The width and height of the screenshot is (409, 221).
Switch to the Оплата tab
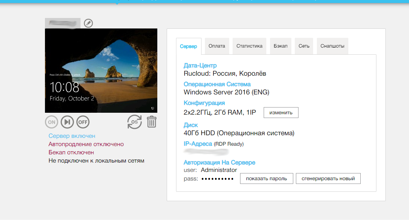(x=217, y=46)
